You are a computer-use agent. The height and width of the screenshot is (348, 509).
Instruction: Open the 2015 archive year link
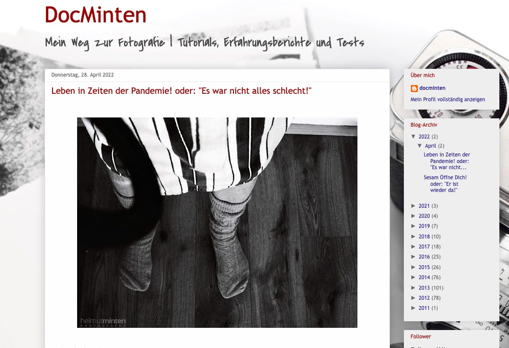tap(424, 267)
